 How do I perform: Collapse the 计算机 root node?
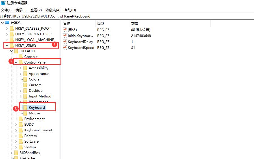click(2, 23)
